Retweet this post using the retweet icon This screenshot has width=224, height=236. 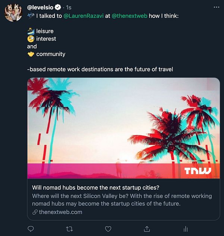tap(69, 229)
